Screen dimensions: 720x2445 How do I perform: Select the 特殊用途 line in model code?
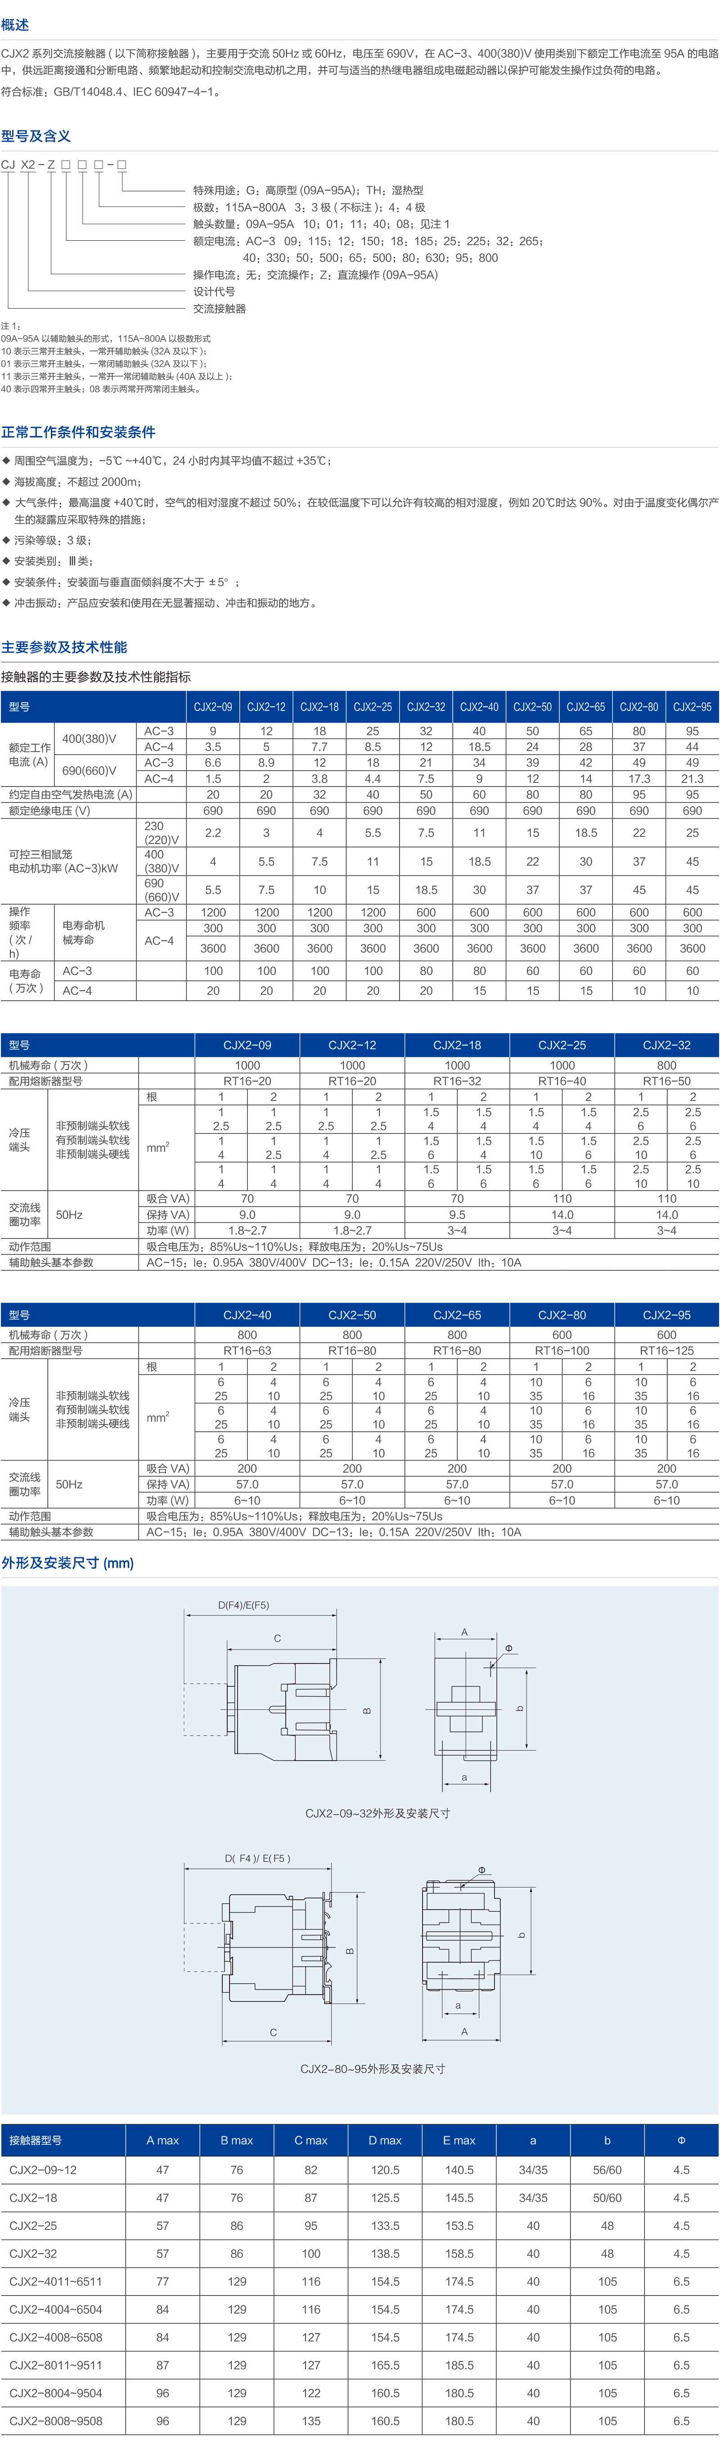(308, 190)
